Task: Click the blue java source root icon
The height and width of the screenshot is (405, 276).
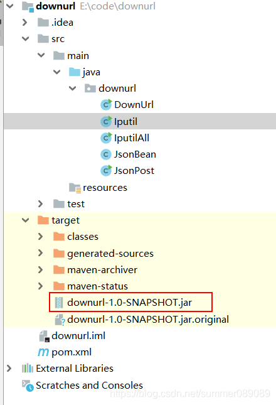Action: click(x=75, y=72)
